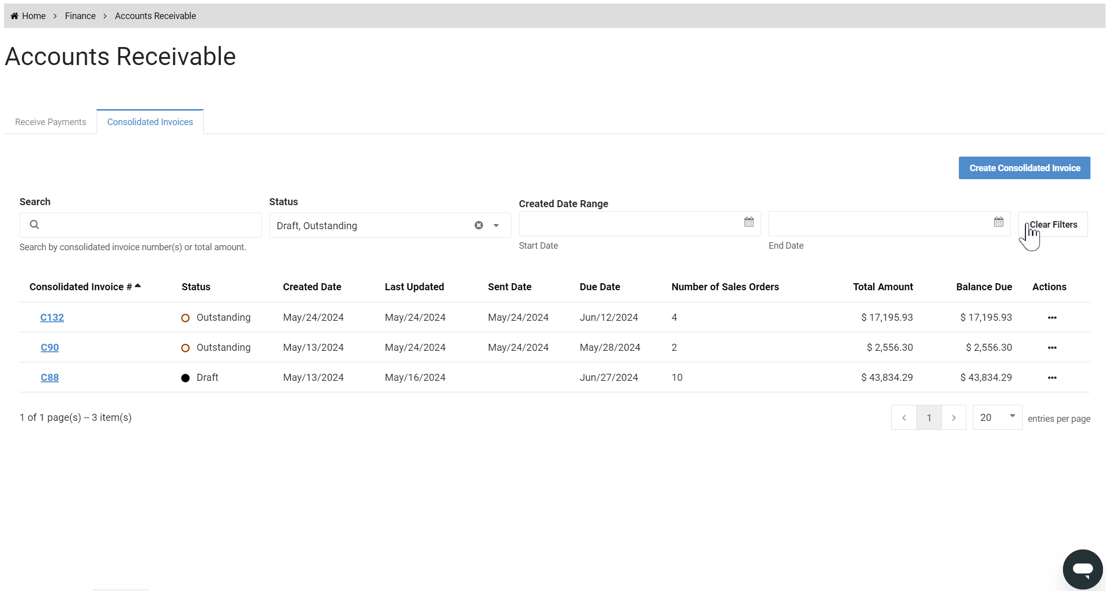Open the chat support bubble

click(1082, 569)
